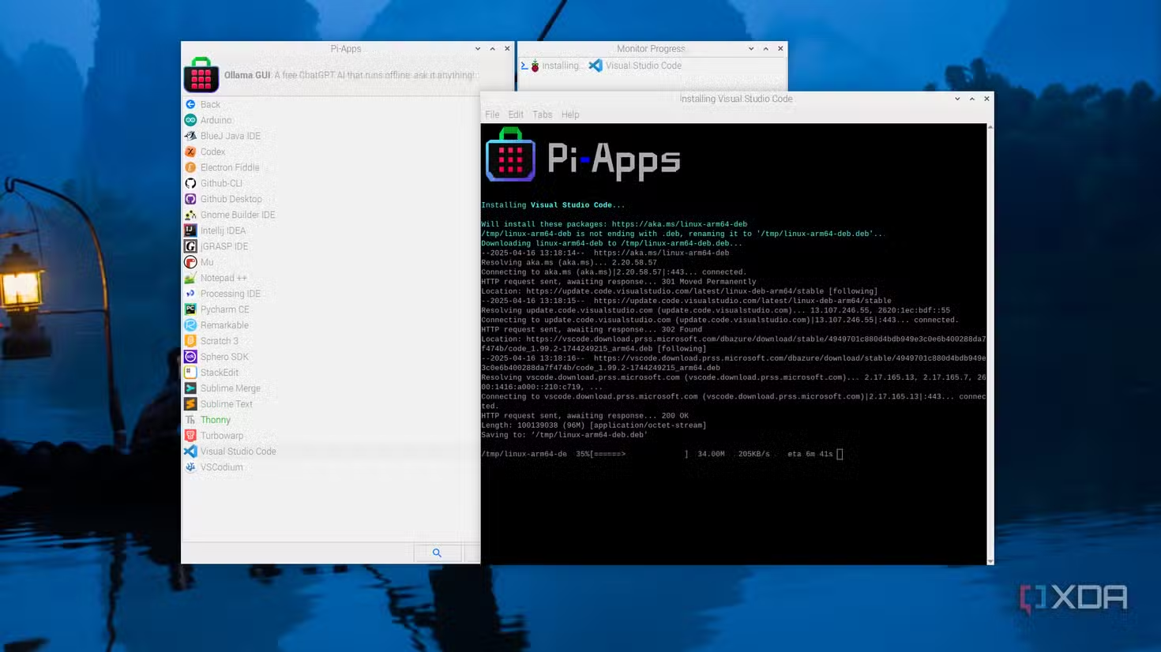Open the Gnome Builder IDE icon

(190, 215)
